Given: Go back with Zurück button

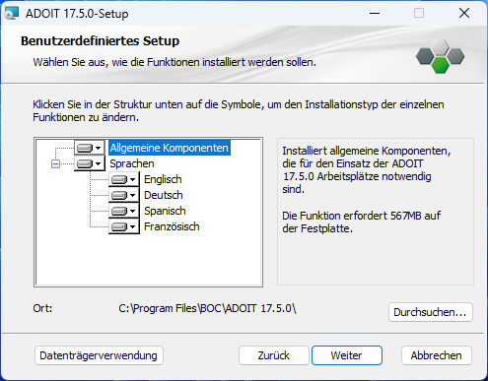Looking at the screenshot, I should click(274, 355).
